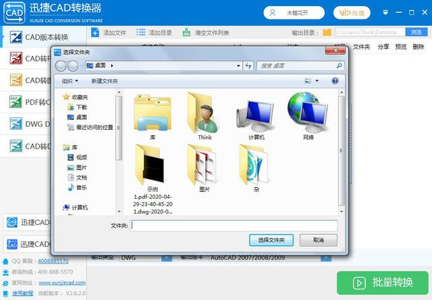Select 桌面 in navigation pane
The width and height of the screenshot is (432, 300).
[78, 117]
